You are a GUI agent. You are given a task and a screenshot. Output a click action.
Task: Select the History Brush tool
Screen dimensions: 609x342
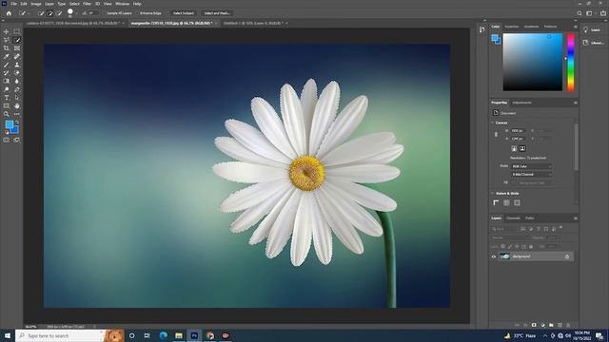(7, 73)
